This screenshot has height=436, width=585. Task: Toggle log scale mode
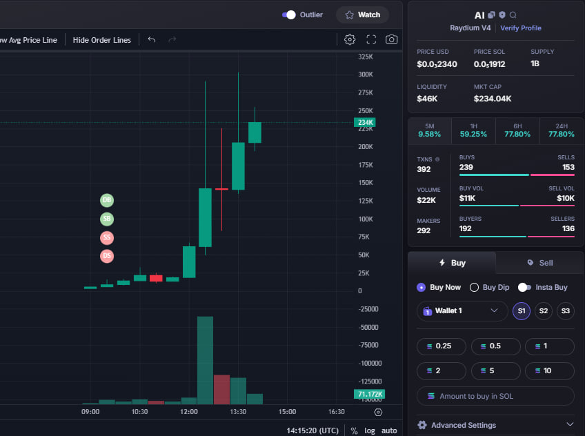369,430
